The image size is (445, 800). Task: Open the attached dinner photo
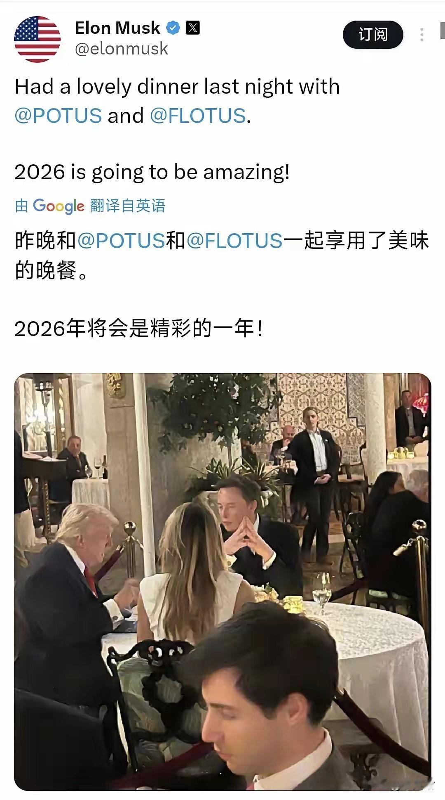[x=222, y=582]
